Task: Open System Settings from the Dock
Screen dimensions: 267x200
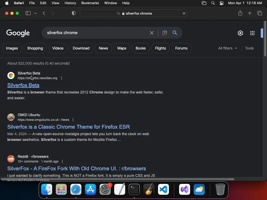Action: point(105,189)
